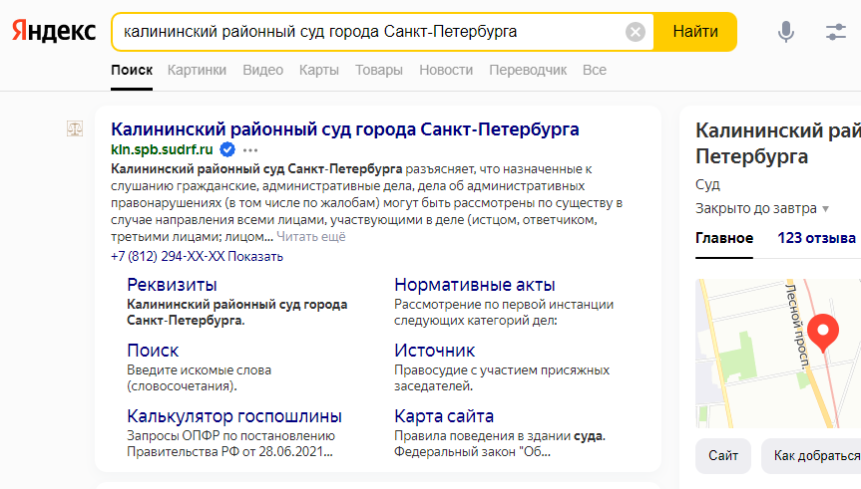The height and width of the screenshot is (489, 861).
Task: Open the Поиск sitelink under the result
Action: tap(153, 351)
